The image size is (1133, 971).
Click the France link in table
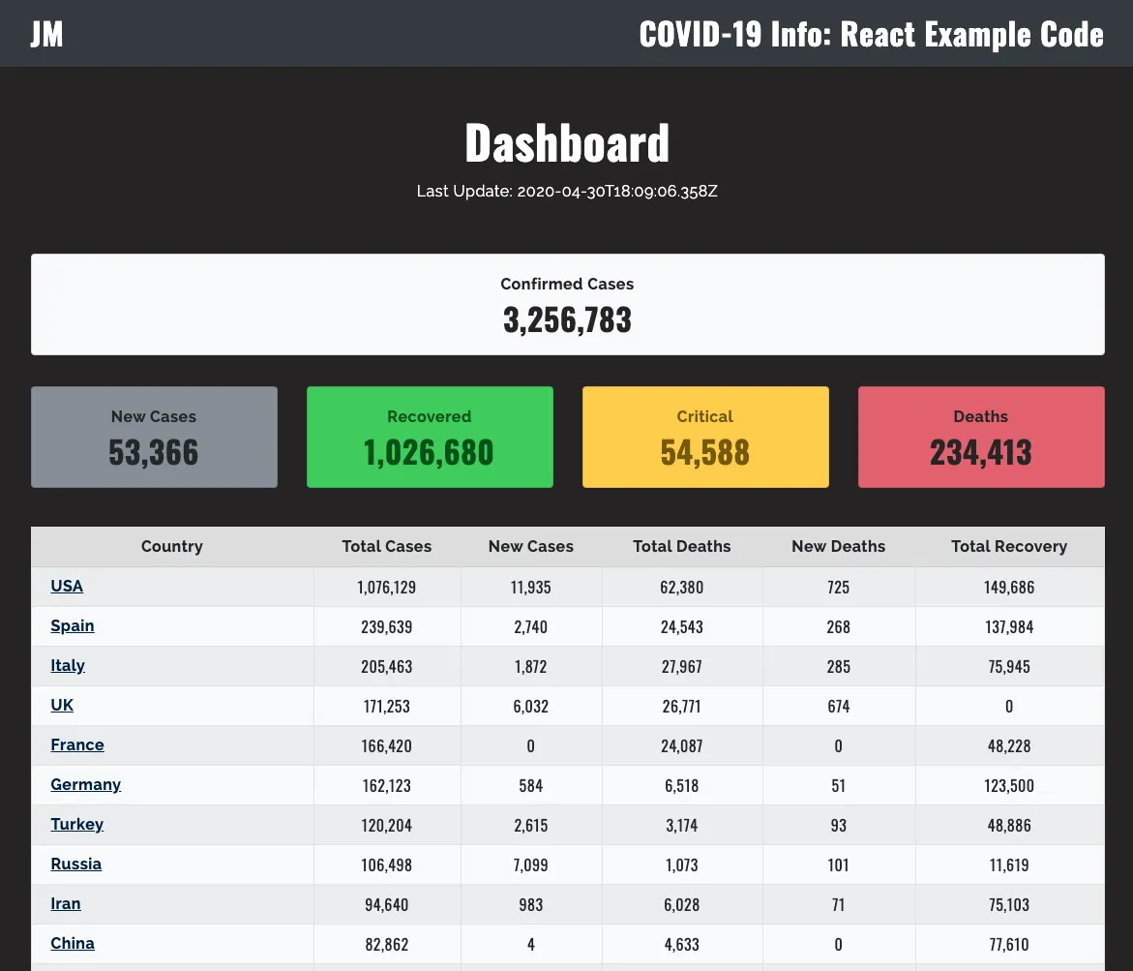tap(77, 744)
